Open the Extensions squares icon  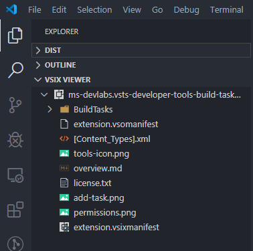coord(15,210)
